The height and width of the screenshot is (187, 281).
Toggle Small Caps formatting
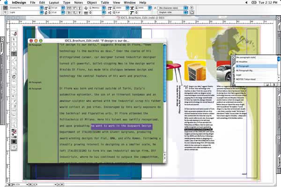point(69,12)
